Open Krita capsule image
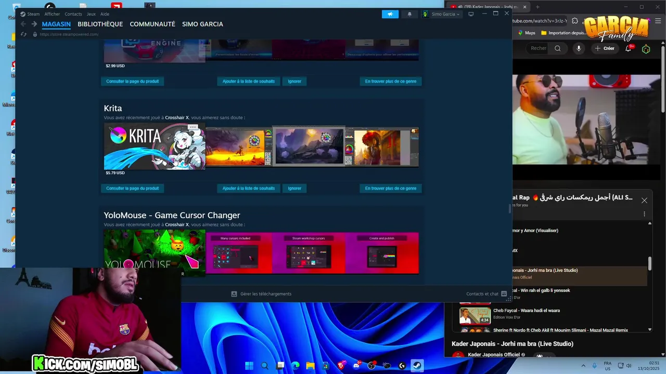Viewport: 666px width, 374px height. click(155, 146)
